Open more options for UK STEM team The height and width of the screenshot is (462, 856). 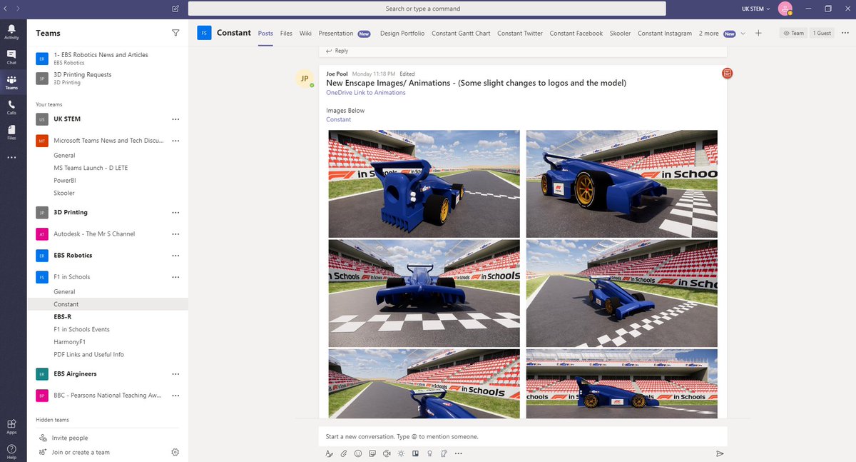pos(175,119)
